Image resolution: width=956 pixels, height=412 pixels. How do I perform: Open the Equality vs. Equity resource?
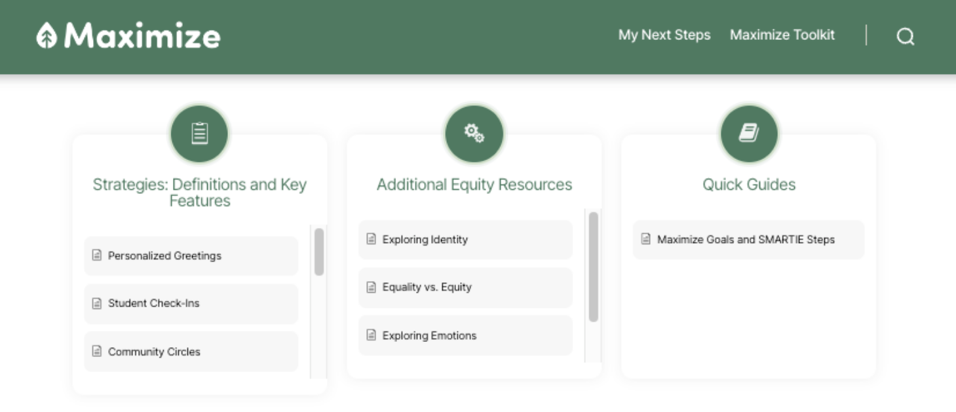coord(465,288)
